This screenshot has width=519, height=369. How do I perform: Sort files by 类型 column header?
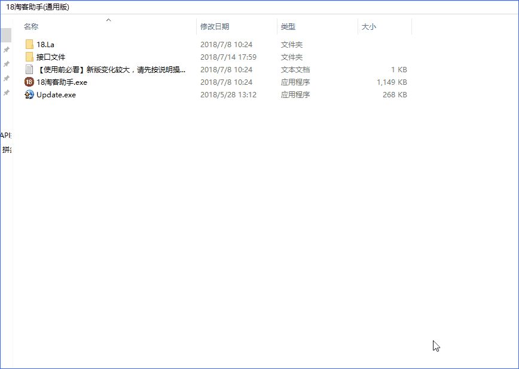(288, 27)
